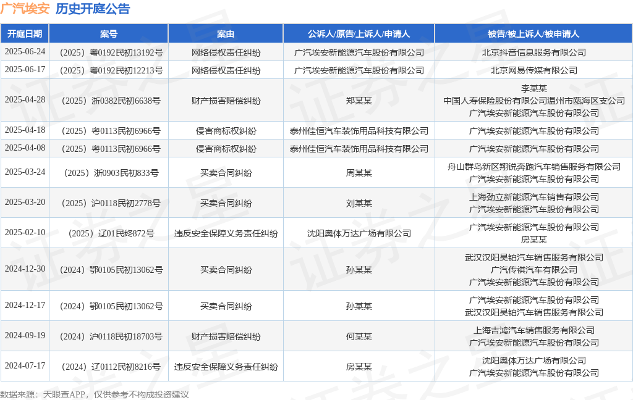
Task: Click defendant 上海劲立新能源汽车销售有限公司
Action: coord(533,197)
